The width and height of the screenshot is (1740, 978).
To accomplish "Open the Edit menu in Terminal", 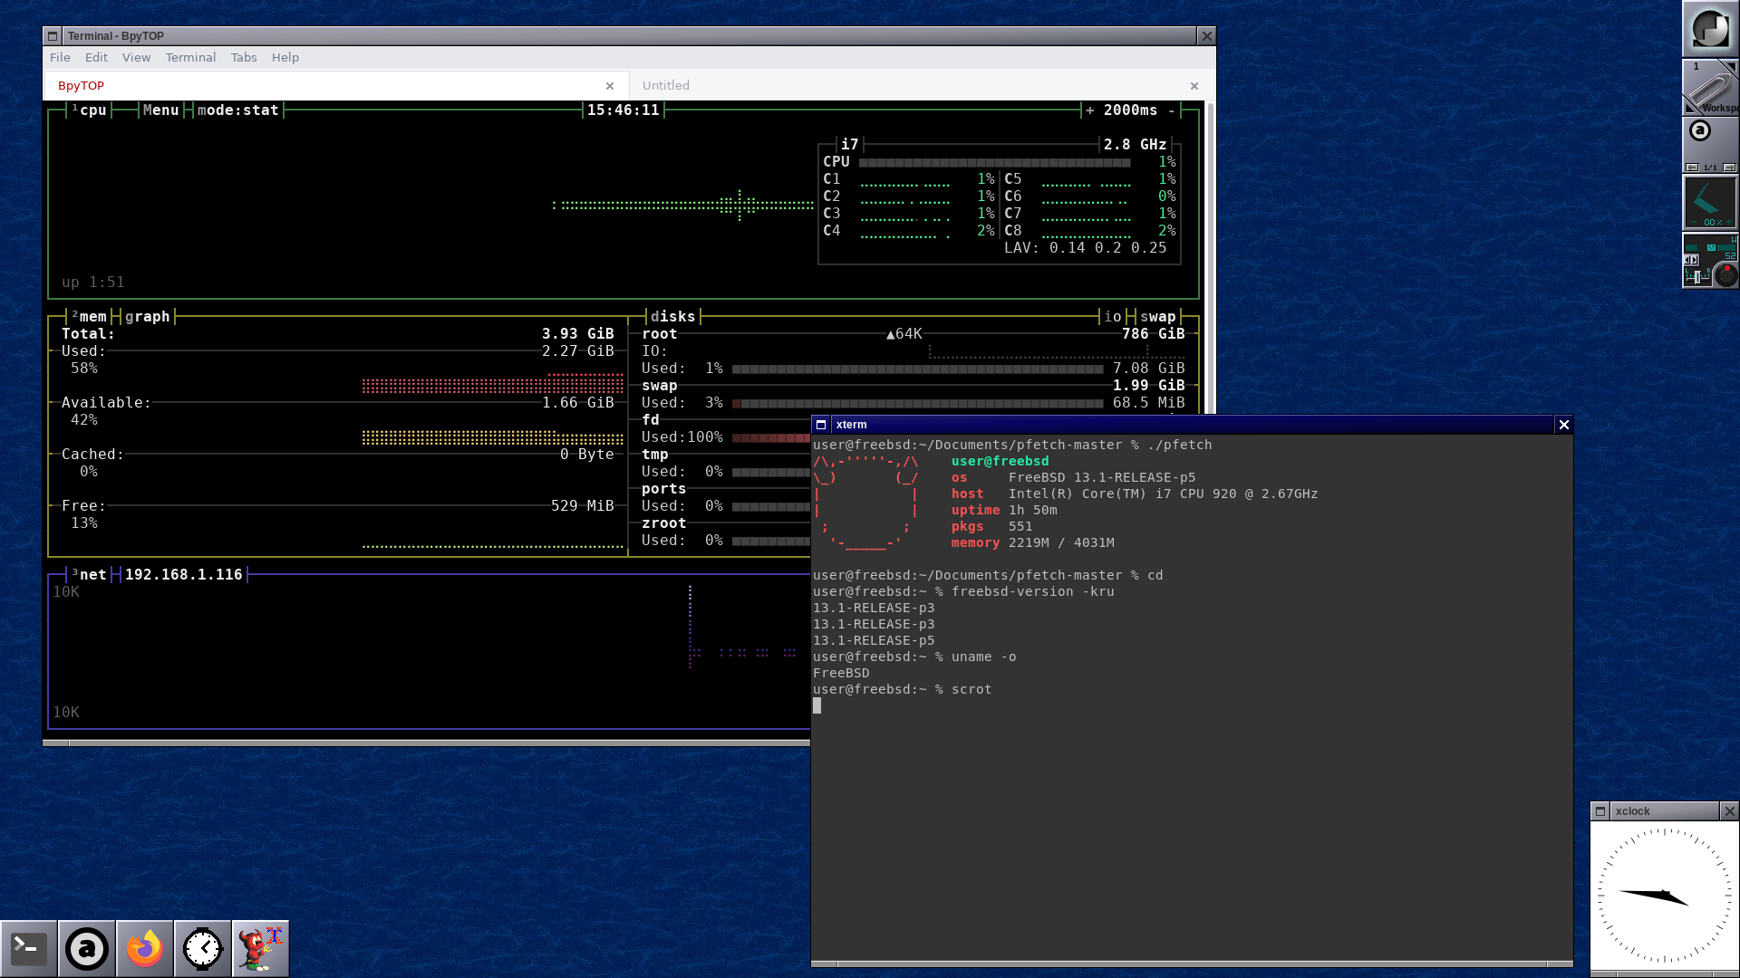I will coord(96,57).
